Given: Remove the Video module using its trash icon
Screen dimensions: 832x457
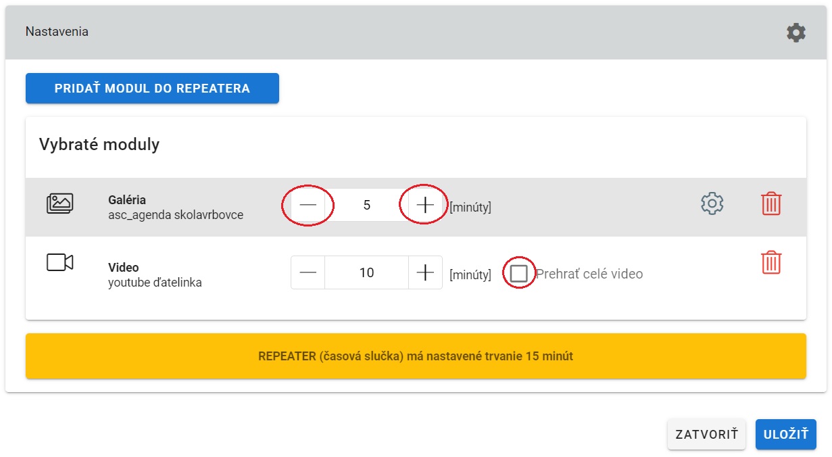Looking at the screenshot, I should point(770,262).
